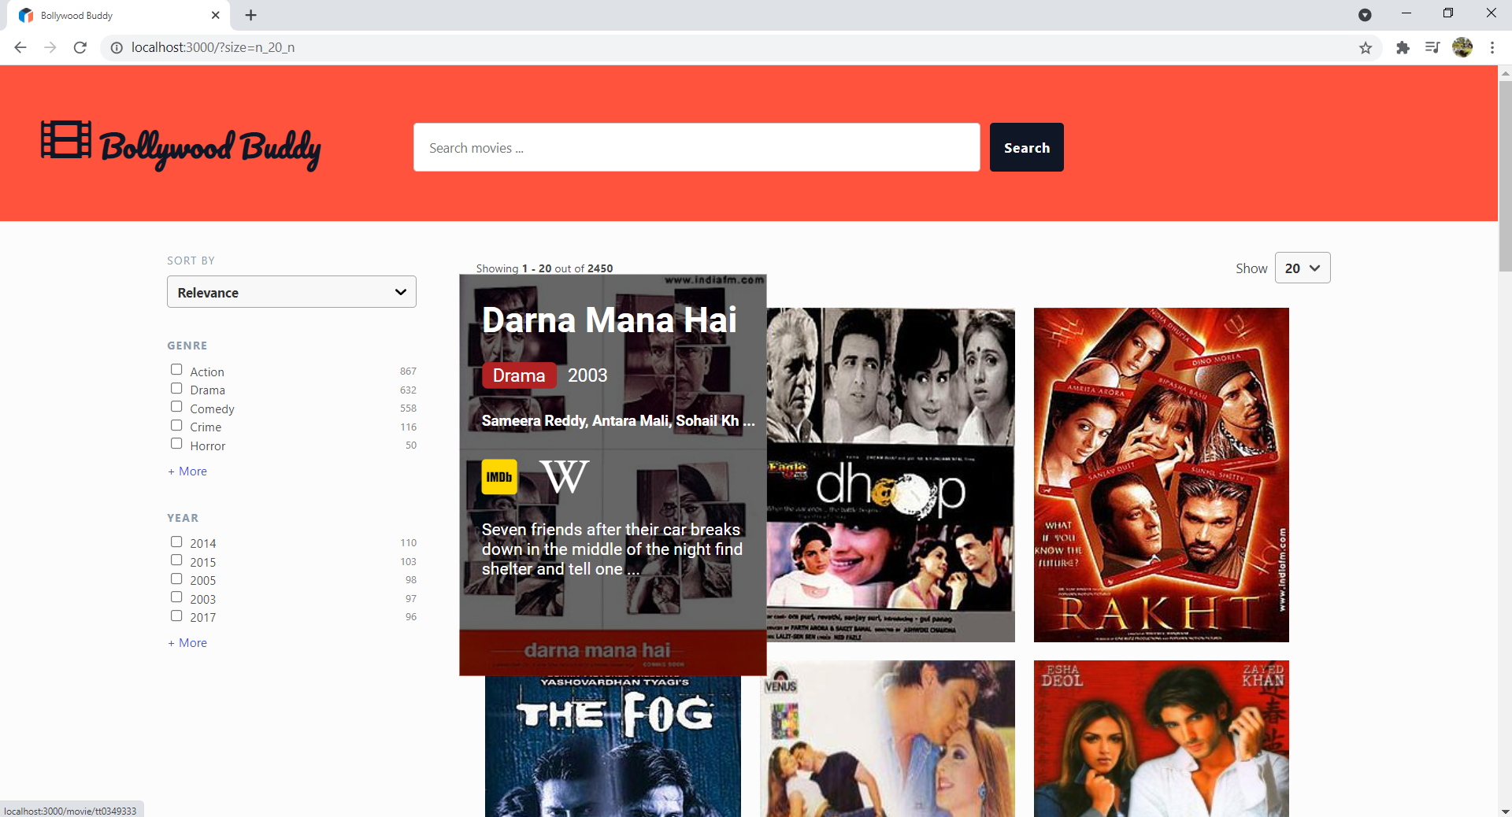The image size is (1512, 817).
Task: Open the Rakht movie poster
Action: pyautogui.click(x=1161, y=475)
